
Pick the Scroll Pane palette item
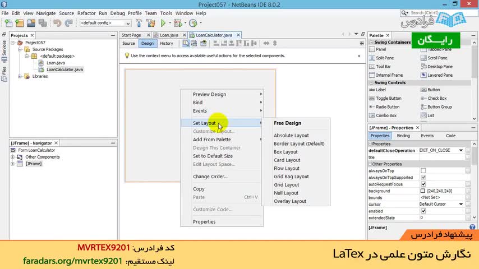[x=434, y=58]
